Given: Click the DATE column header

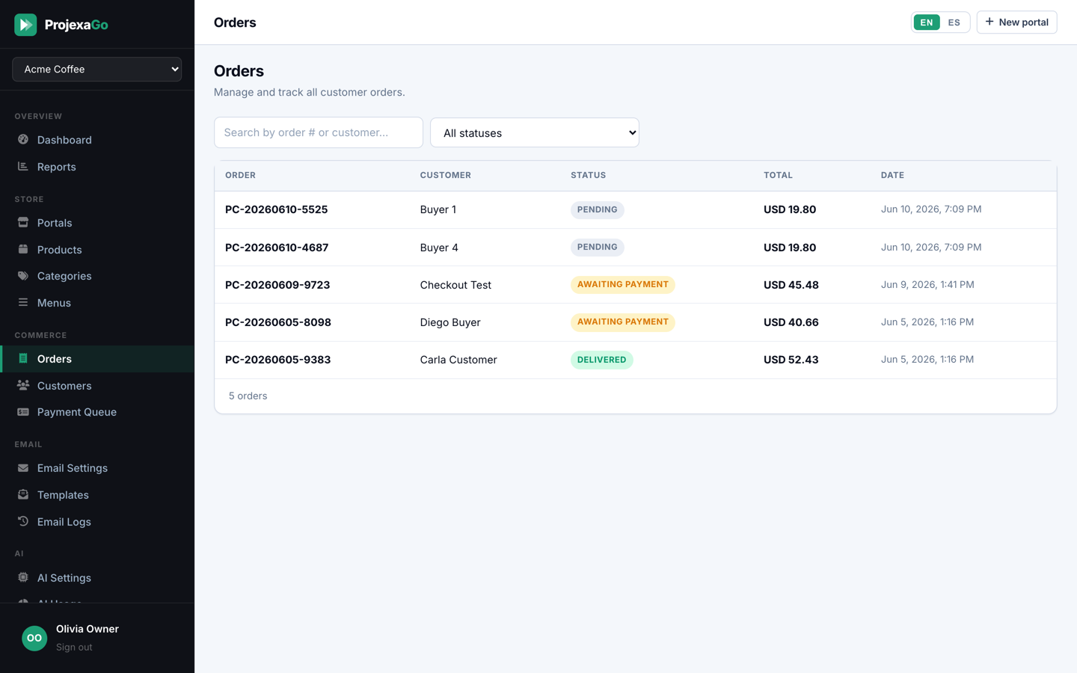Looking at the screenshot, I should 892,175.
